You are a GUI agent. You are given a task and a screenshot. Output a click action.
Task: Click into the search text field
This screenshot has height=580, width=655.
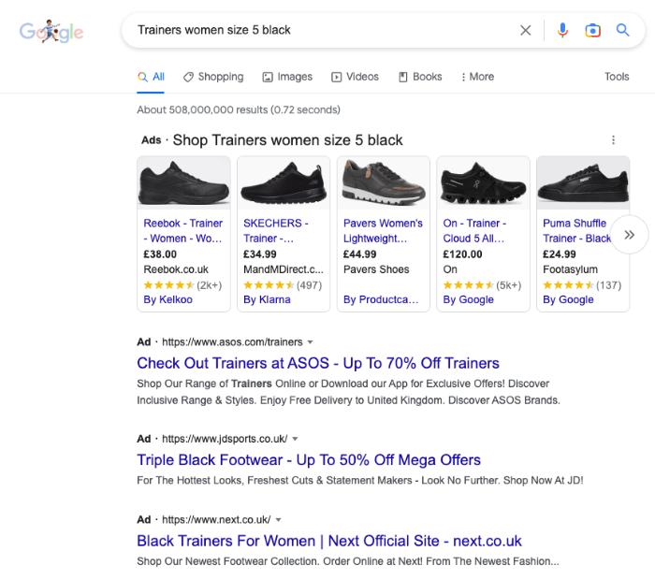point(322,30)
